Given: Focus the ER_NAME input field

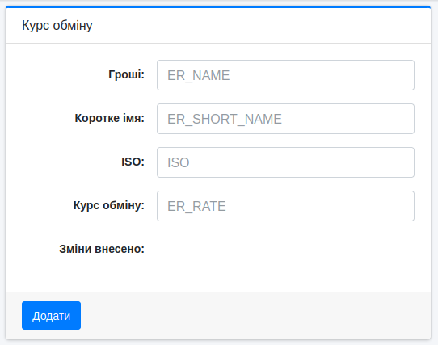Looking at the screenshot, I should point(285,75).
